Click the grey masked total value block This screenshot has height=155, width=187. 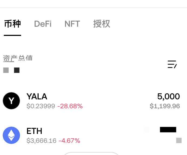point(6,70)
